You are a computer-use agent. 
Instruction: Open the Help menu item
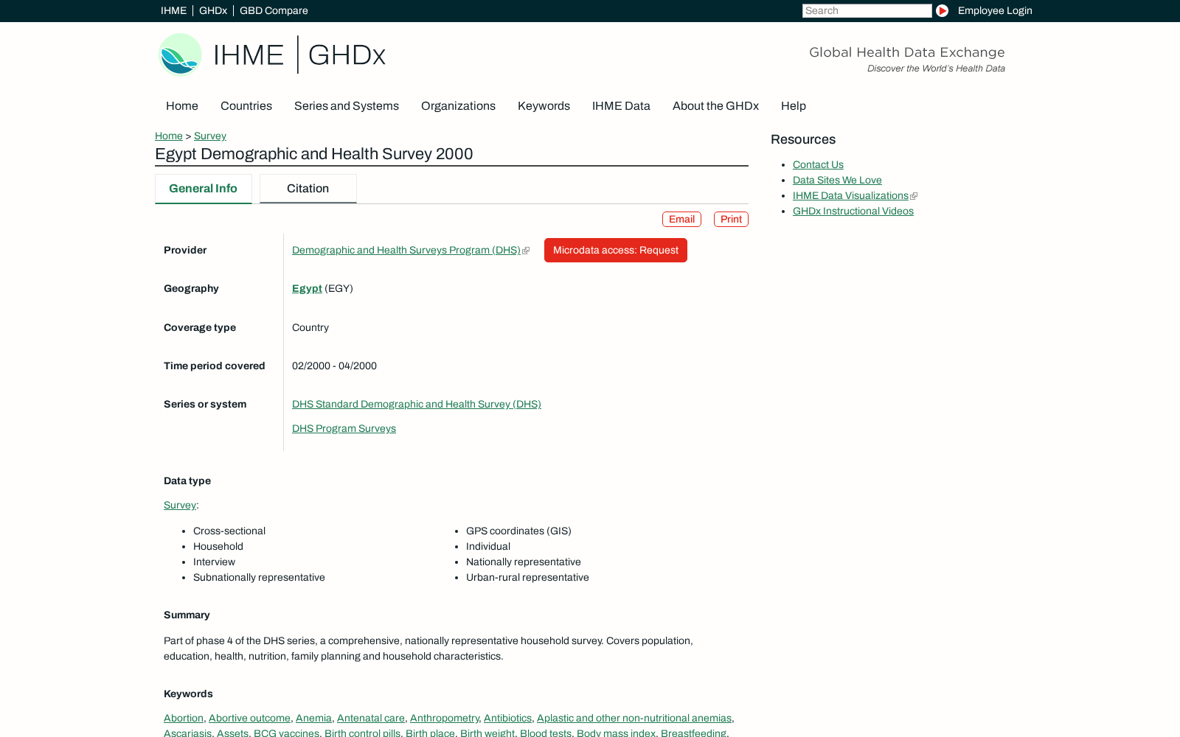[794, 105]
